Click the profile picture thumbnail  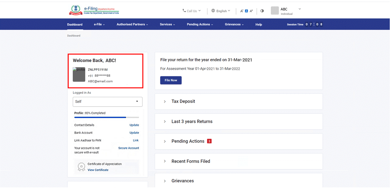tap(79, 75)
